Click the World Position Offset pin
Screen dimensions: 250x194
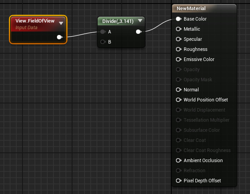[x=178, y=100]
